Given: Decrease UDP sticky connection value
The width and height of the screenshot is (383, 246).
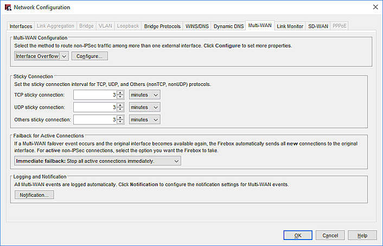Looking at the screenshot, I should (120, 110).
